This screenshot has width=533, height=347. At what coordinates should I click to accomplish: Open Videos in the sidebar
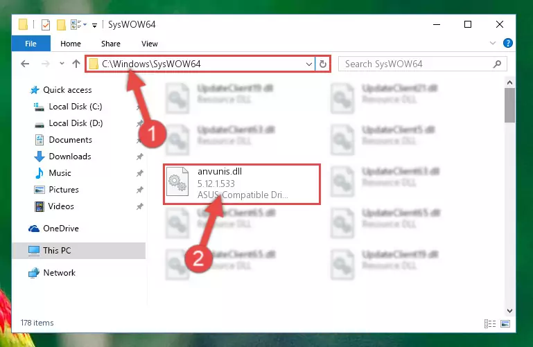pyautogui.click(x=61, y=206)
